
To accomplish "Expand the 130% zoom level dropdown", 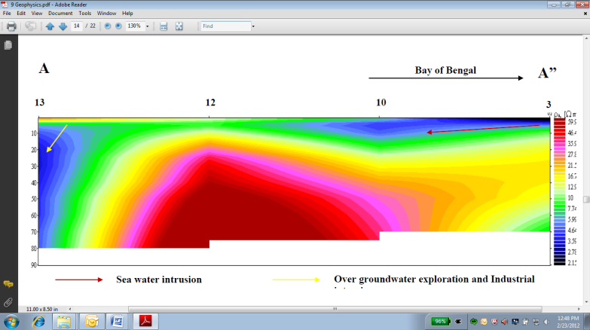I will click(x=148, y=26).
